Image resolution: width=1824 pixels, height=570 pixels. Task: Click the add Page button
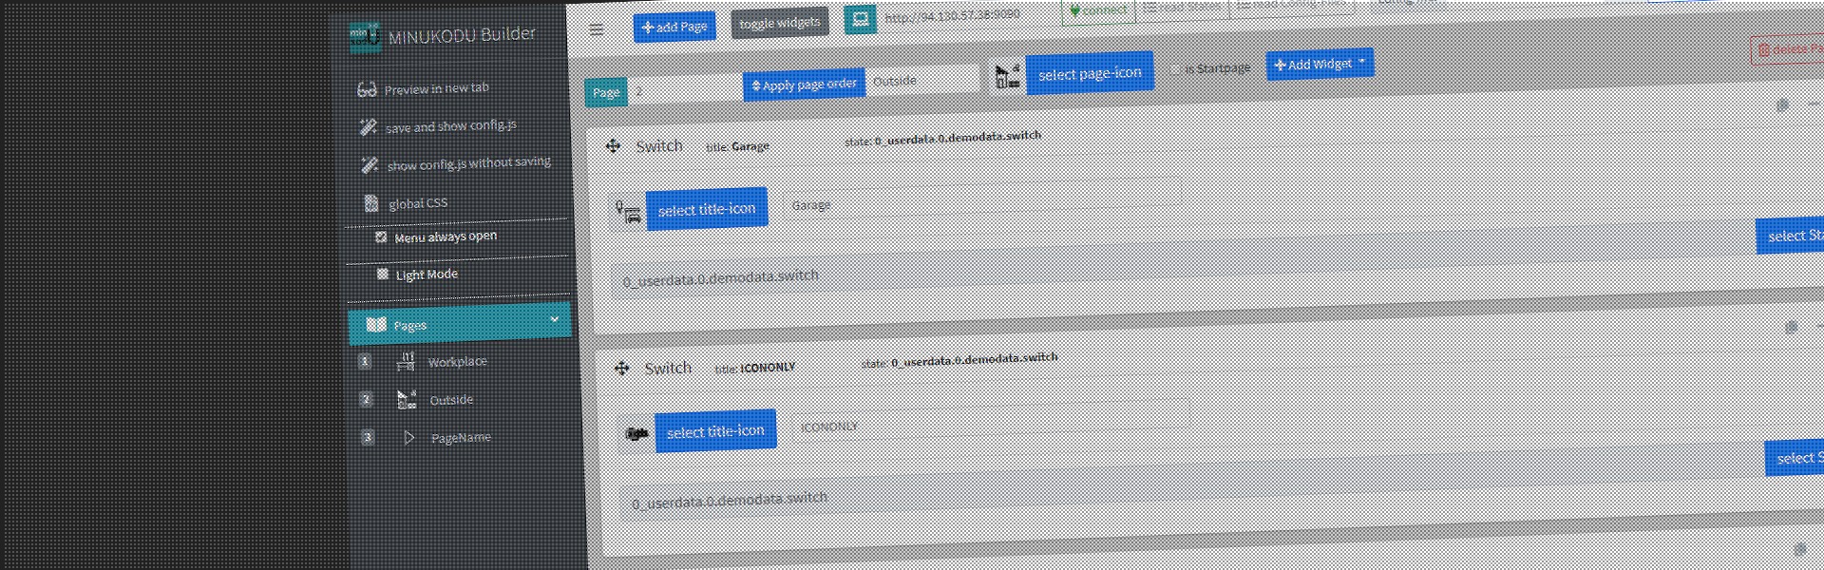tap(674, 27)
